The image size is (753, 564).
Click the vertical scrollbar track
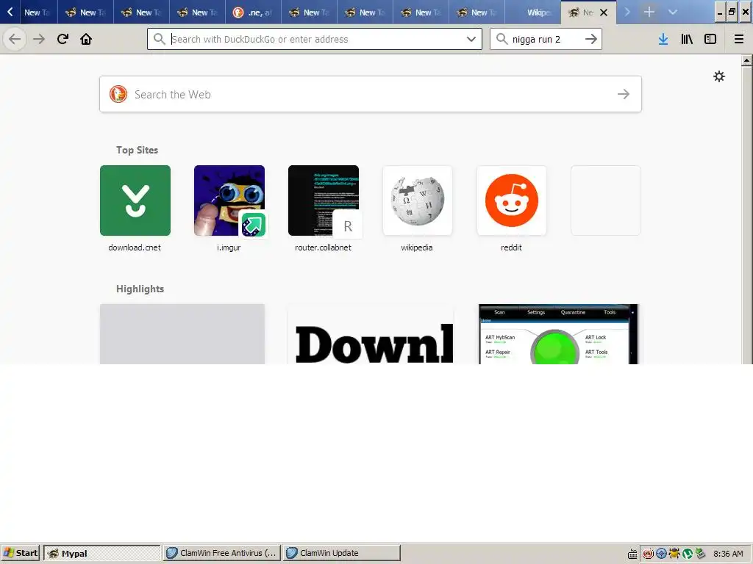747,214
